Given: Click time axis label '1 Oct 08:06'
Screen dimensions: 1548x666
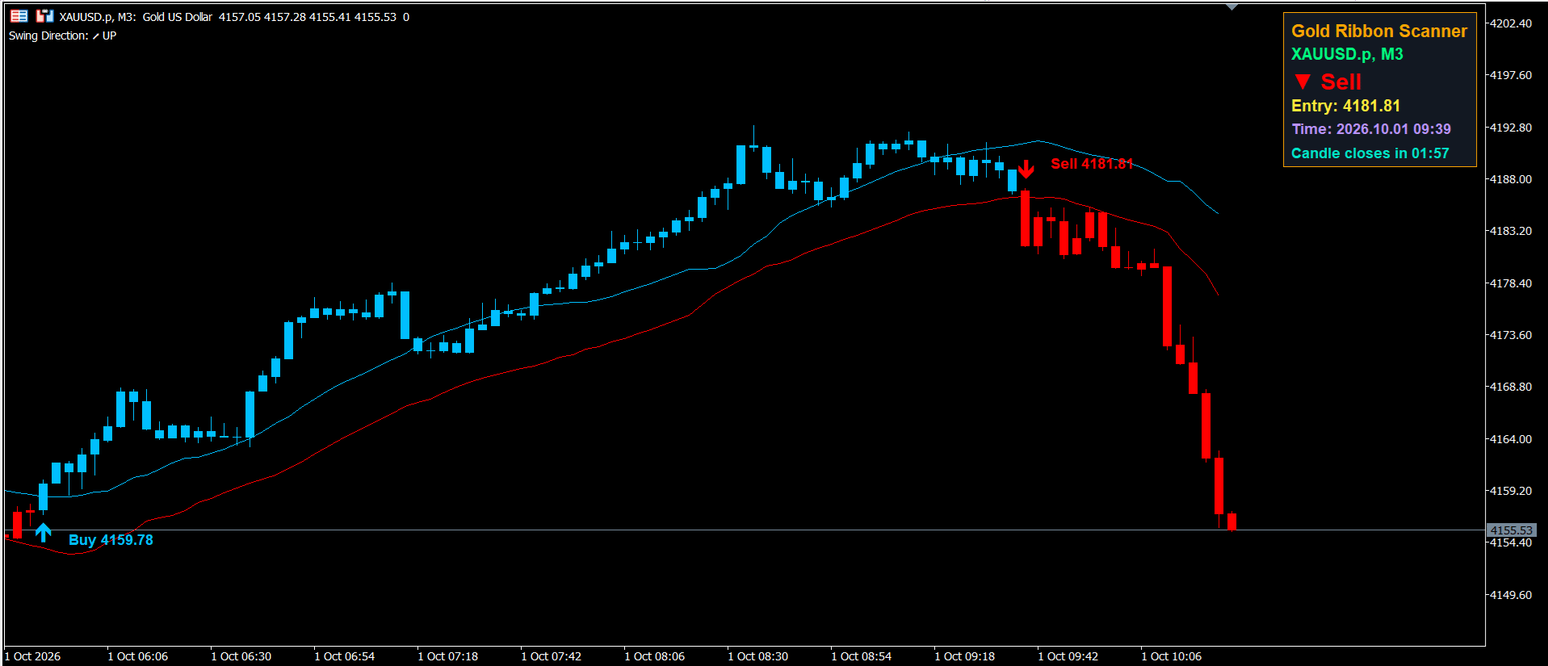Looking at the screenshot, I should coord(657,656).
